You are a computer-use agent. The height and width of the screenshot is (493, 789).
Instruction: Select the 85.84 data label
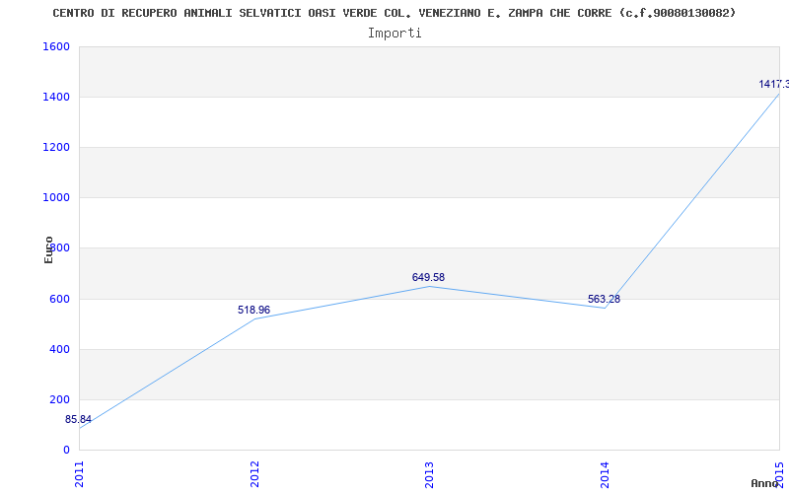tap(78, 419)
